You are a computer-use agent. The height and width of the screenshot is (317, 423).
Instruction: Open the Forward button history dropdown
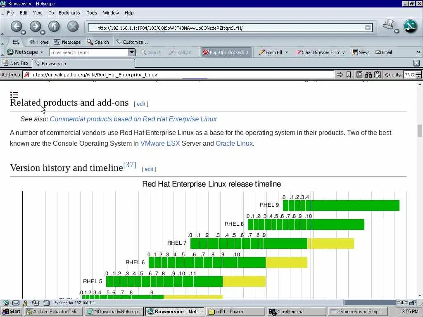coord(43,33)
